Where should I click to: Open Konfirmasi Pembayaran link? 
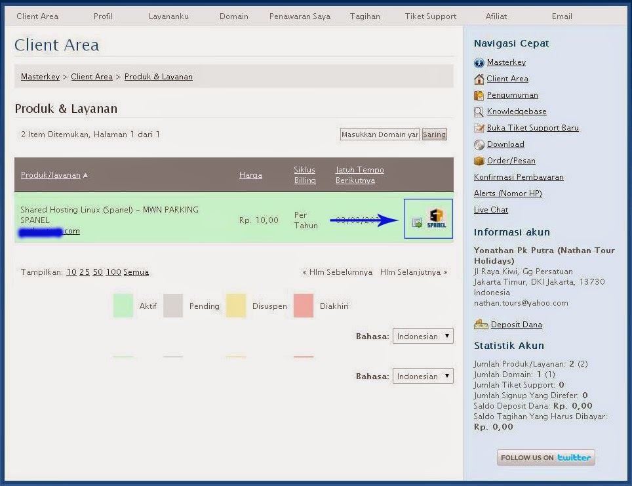click(x=519, y=177)
